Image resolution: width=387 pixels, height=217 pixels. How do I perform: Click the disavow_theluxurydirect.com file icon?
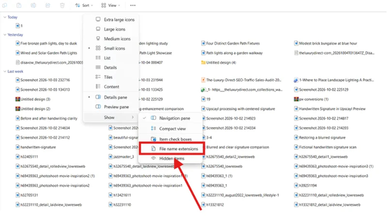click(17, 63)
